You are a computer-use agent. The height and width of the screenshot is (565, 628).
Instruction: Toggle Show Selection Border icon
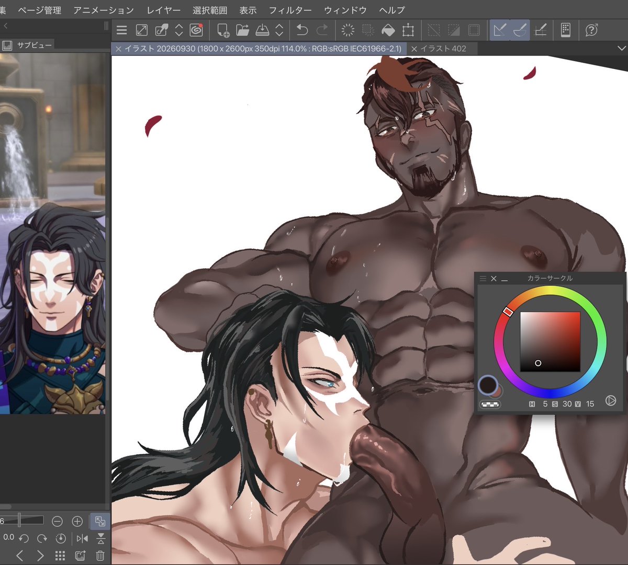474,30
